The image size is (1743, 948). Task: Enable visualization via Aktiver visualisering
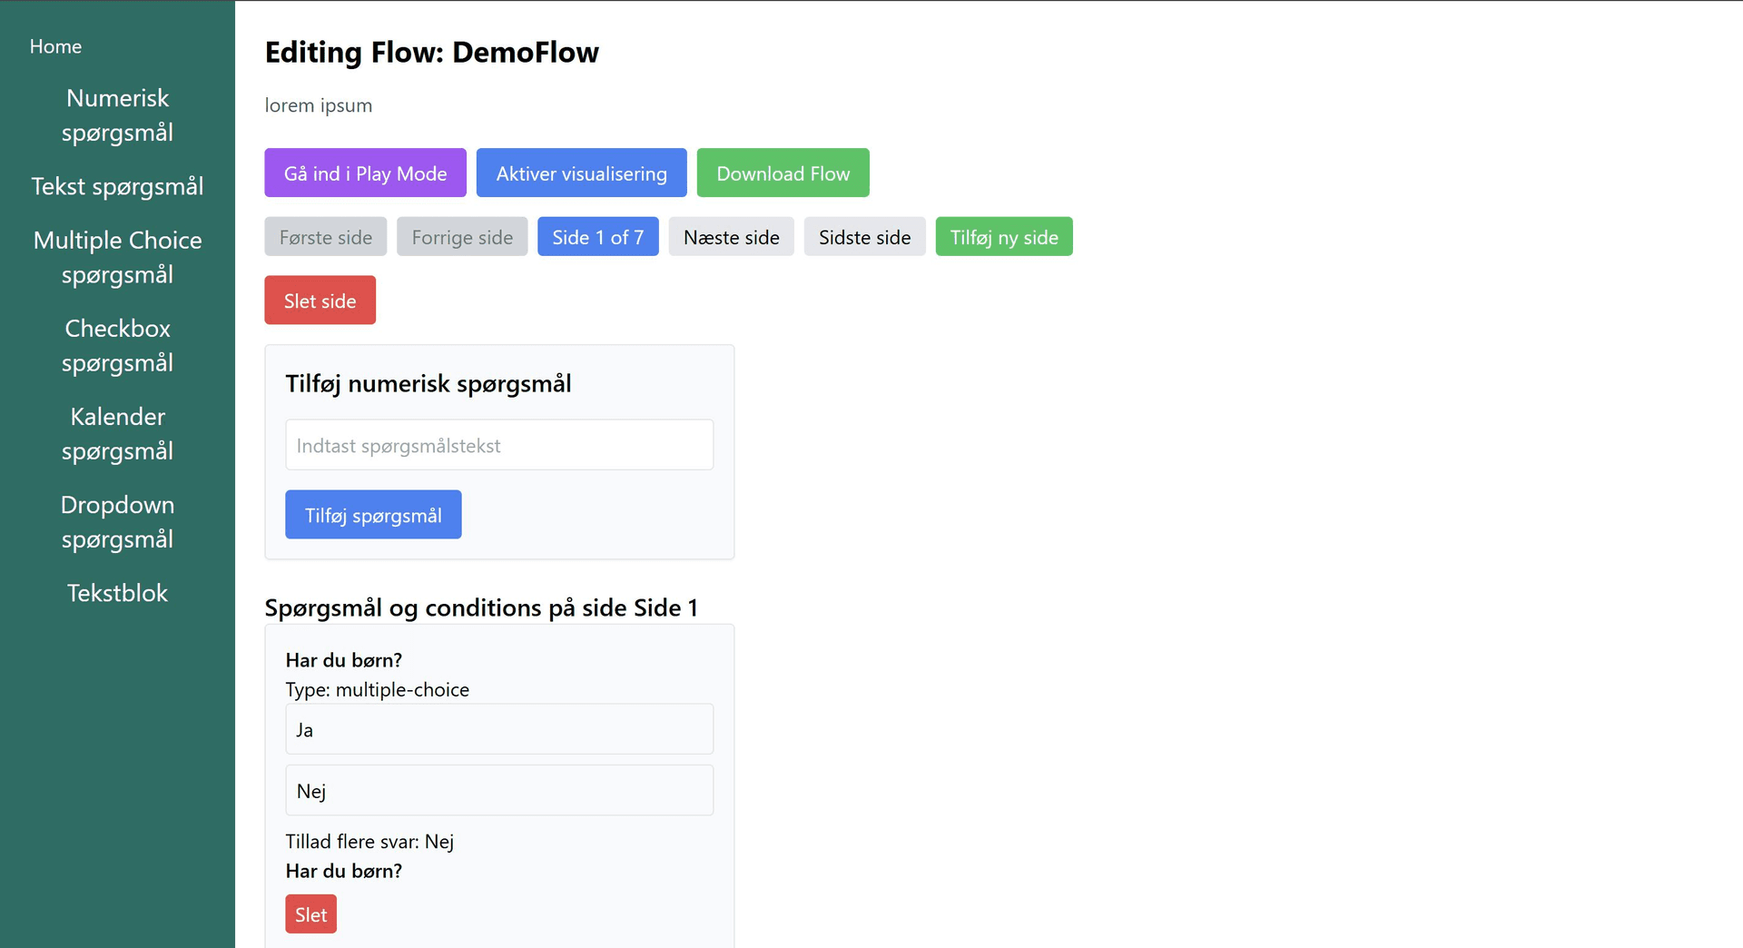point(581,173)
